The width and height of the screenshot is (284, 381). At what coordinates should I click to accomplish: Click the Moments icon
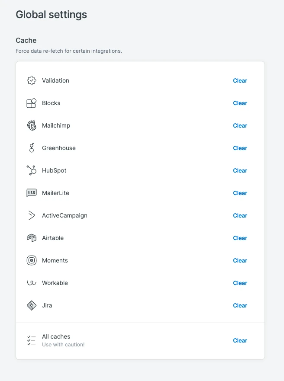(32, 260)
